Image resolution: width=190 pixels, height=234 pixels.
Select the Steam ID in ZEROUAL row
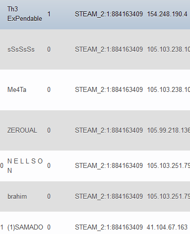coord(109,131)
